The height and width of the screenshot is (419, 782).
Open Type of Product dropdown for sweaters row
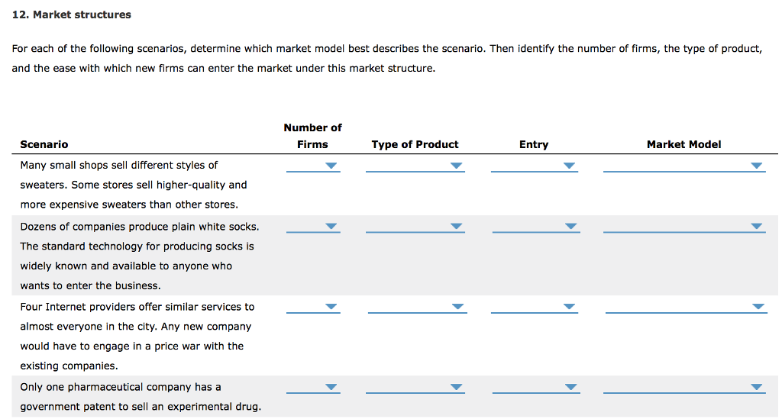point(415,166)
